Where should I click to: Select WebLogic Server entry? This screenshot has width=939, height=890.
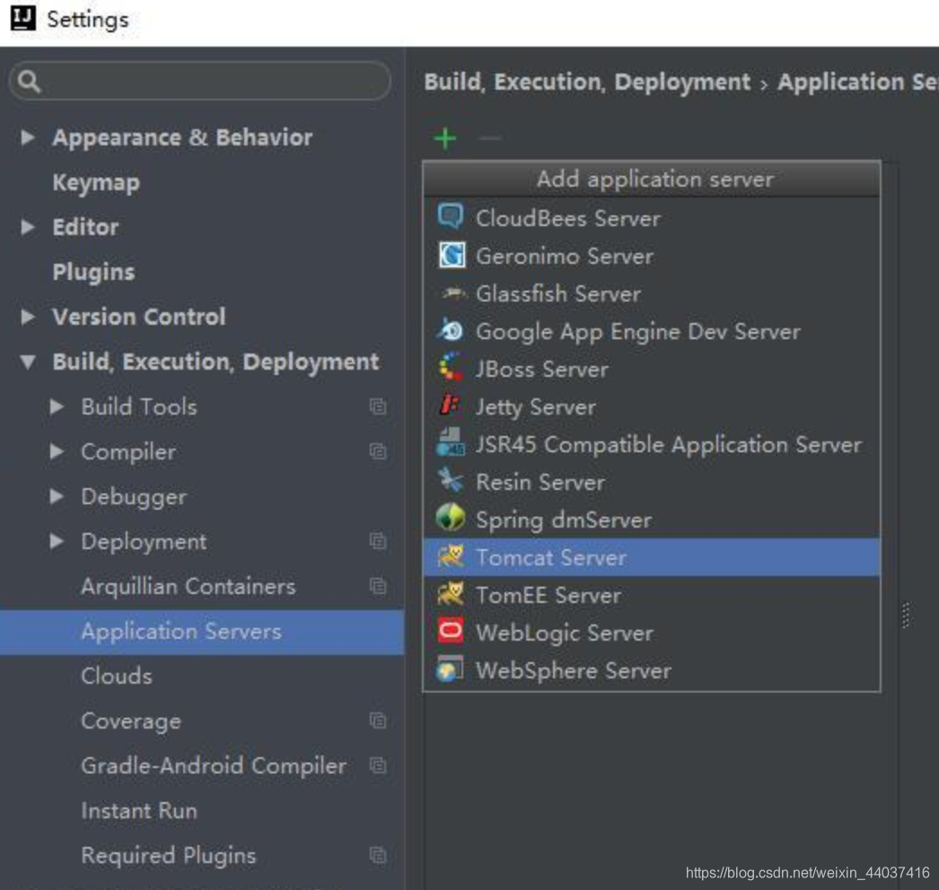(x=652, y=633)
